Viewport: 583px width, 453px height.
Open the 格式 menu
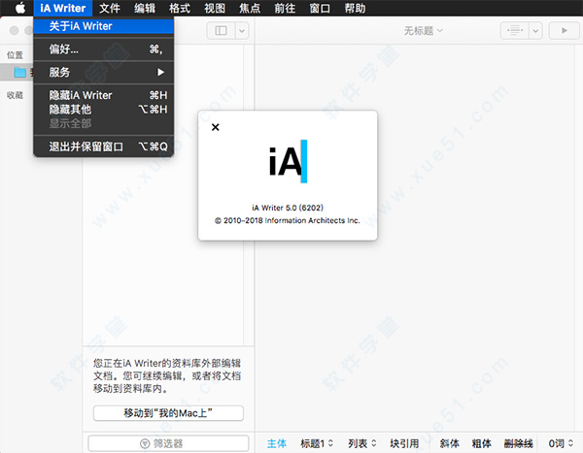tap(180, 8)
